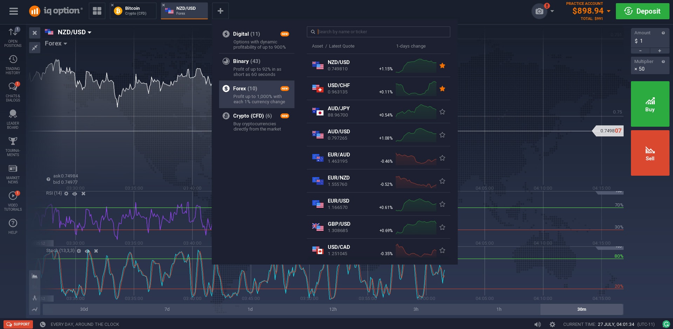
Task: Unfavorite NZD/USD with the star
Action: pos(442,65)
